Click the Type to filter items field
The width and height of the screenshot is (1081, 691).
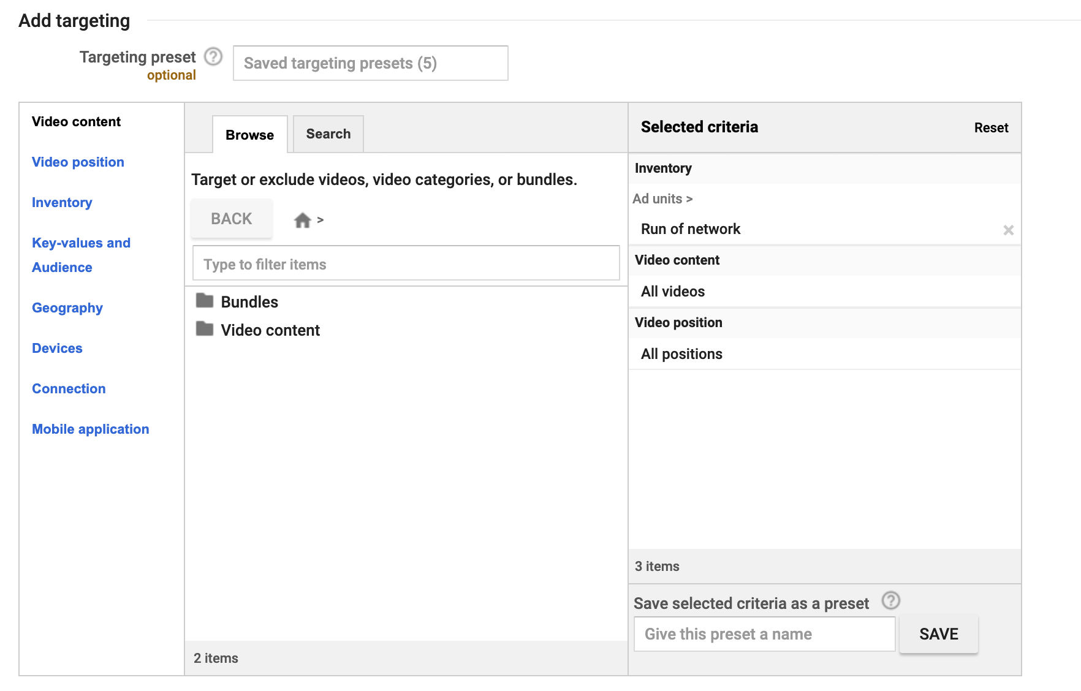tap(405, 263)
